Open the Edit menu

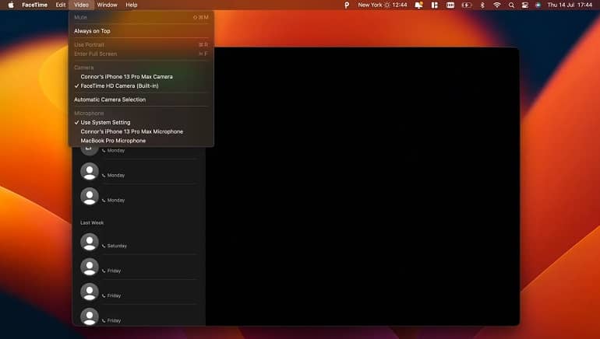(61, 5)
